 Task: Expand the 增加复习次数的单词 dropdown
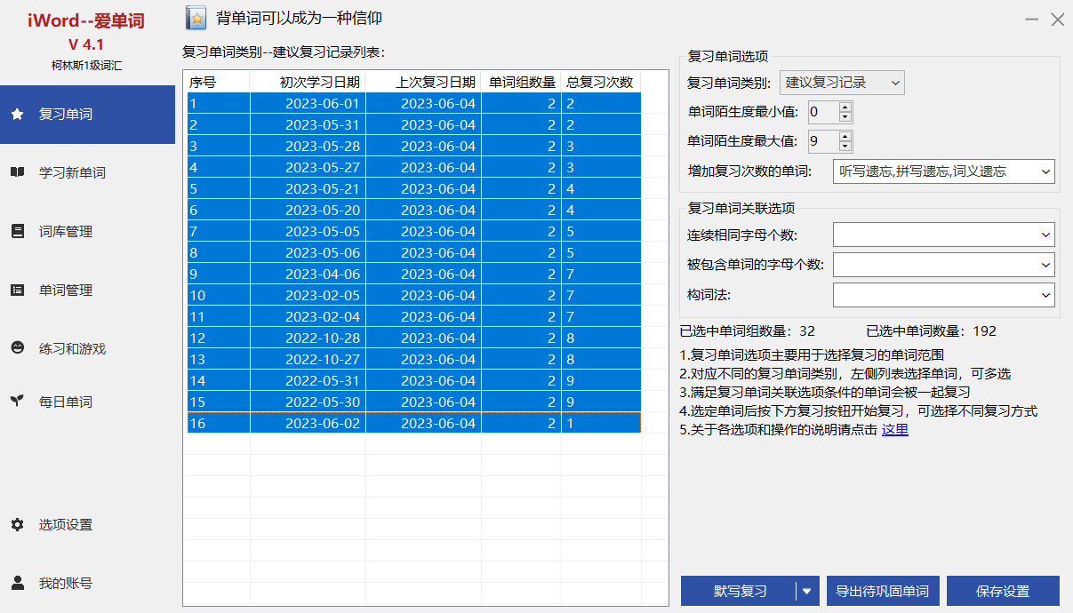pos(943,171)
